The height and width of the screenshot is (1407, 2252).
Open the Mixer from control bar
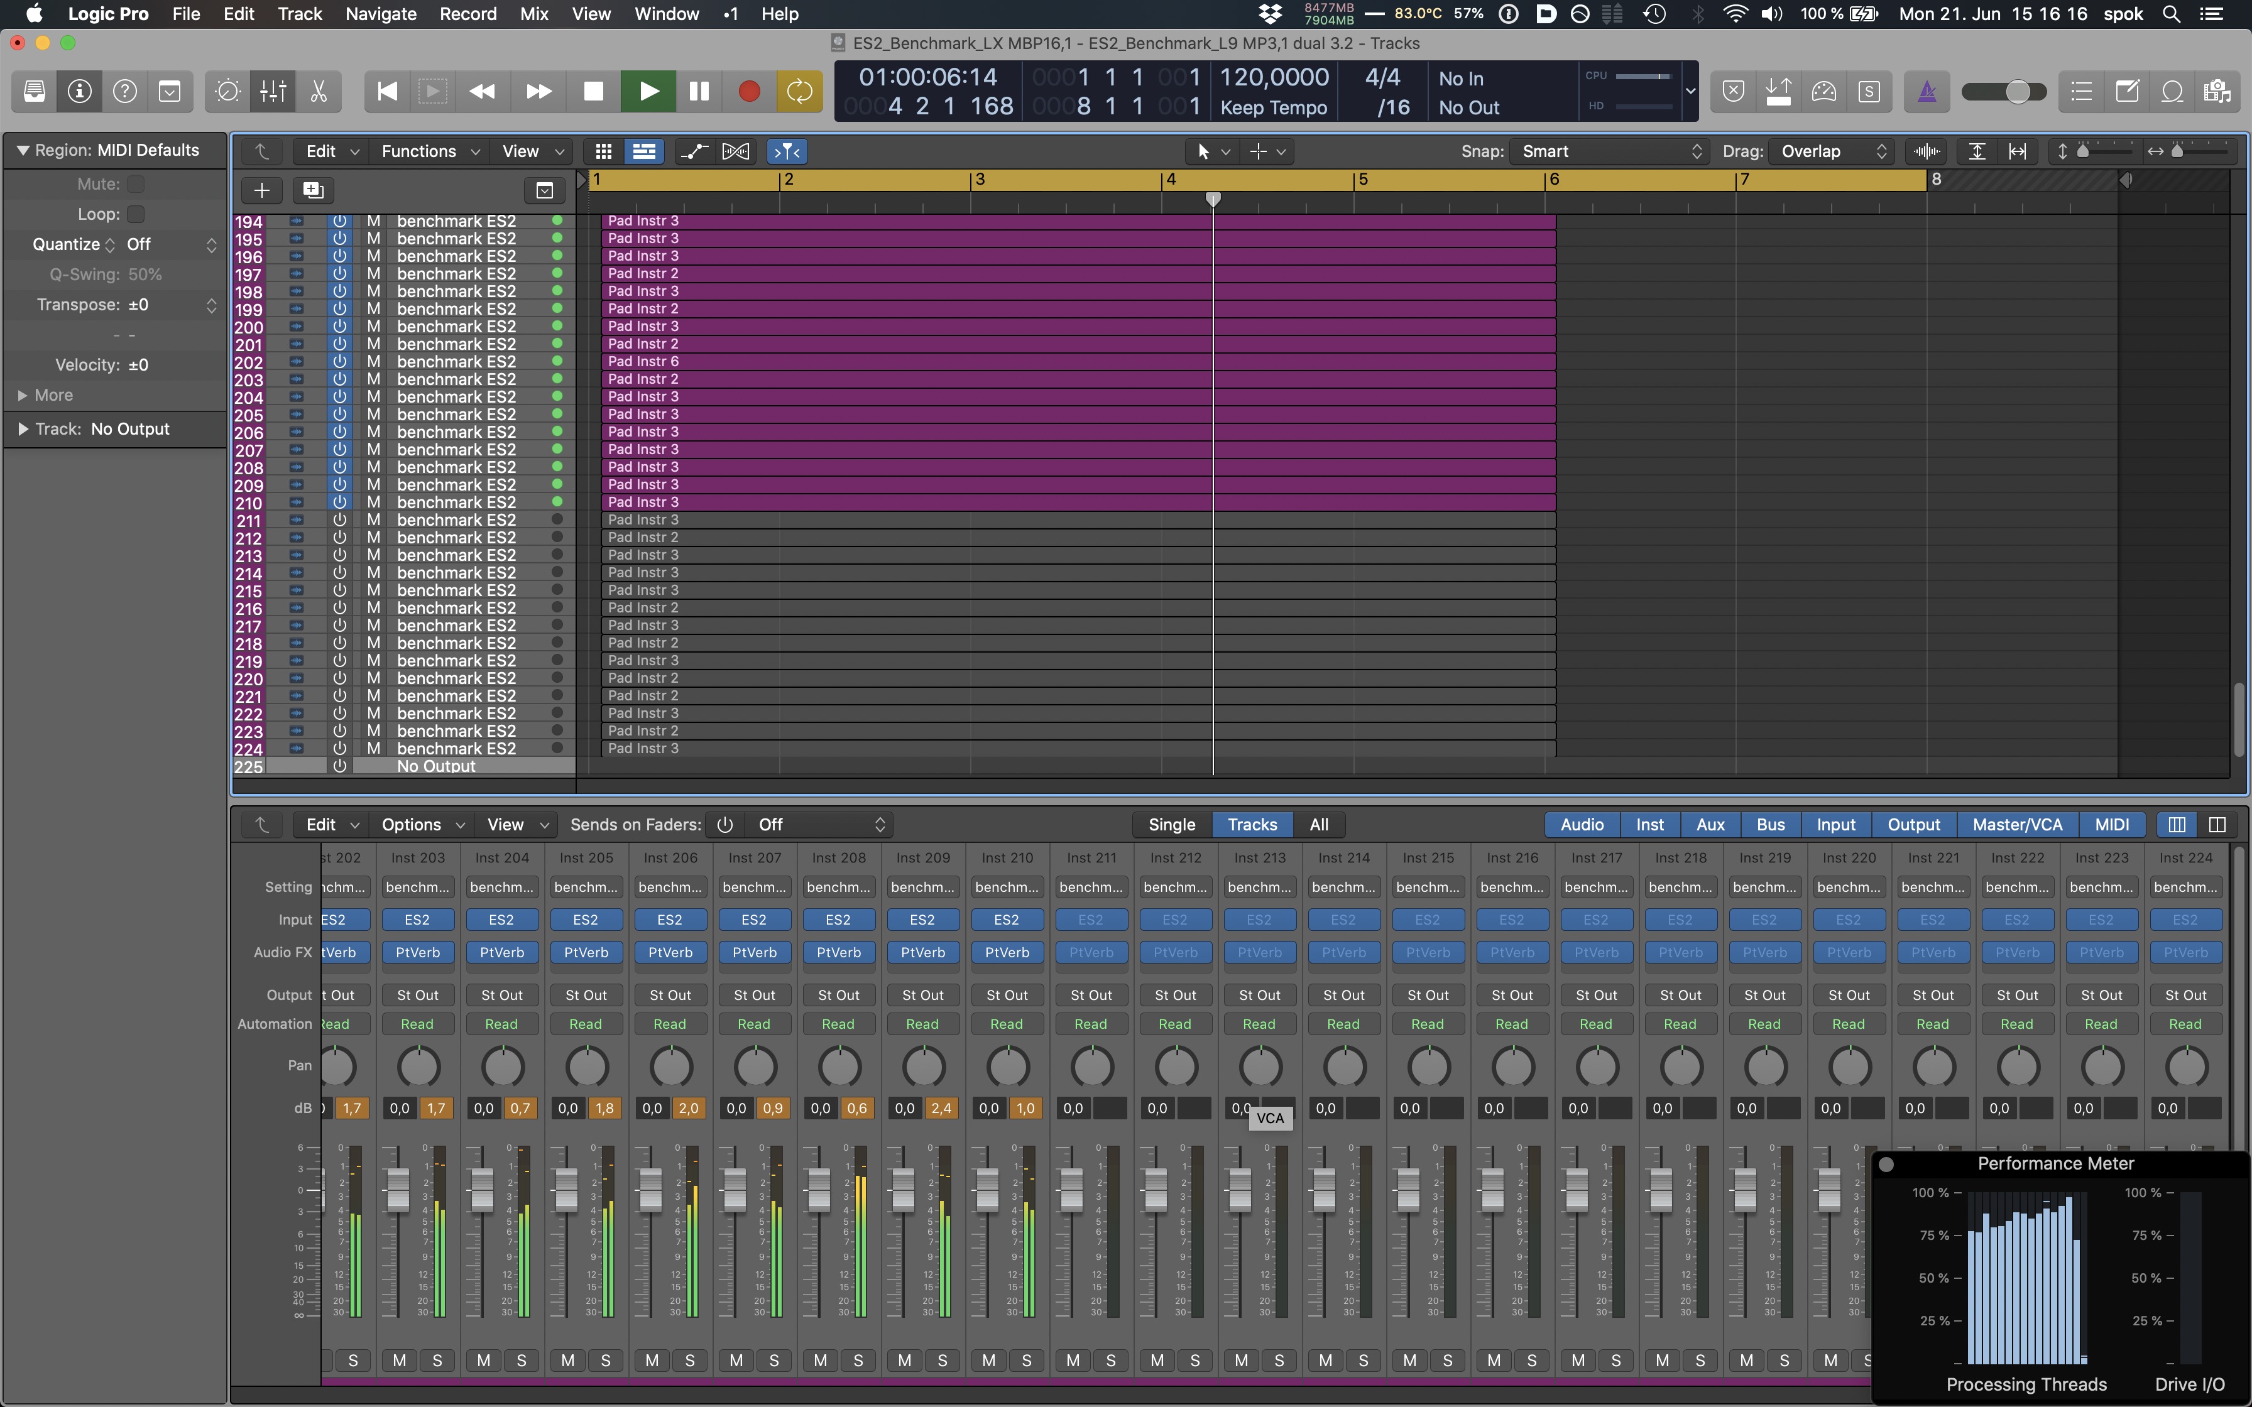click(x=273, y=91)
